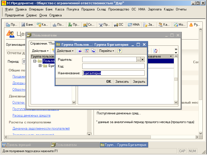Click the find-in-list arrow icon in group dialog
Viewport: 207px width, 155px height.
[x=79, y=51]
